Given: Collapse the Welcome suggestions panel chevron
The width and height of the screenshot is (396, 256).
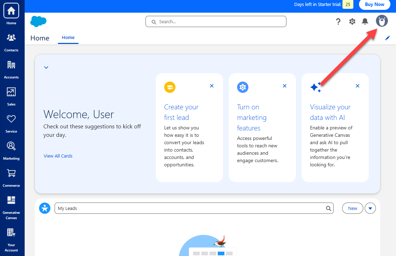Looking at the screenshot, I should [x=46, y=68].
